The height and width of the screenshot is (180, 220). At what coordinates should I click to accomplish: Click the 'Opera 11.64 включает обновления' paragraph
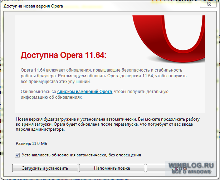103,76
